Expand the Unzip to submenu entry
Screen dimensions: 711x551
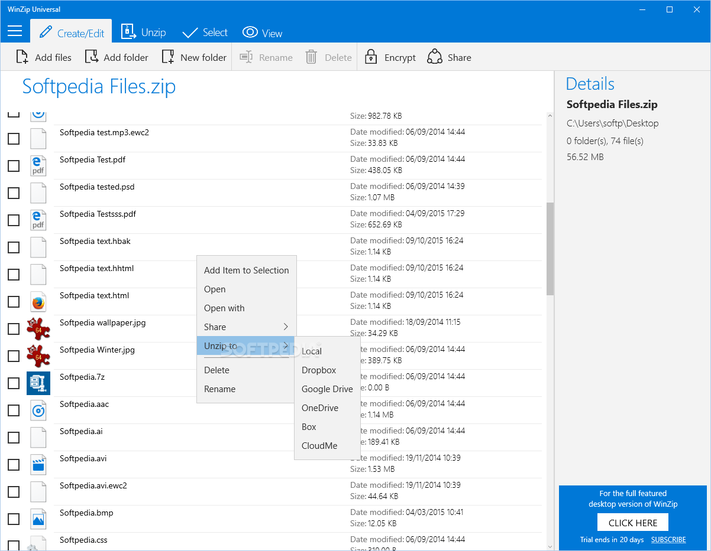tap(246, 345)
